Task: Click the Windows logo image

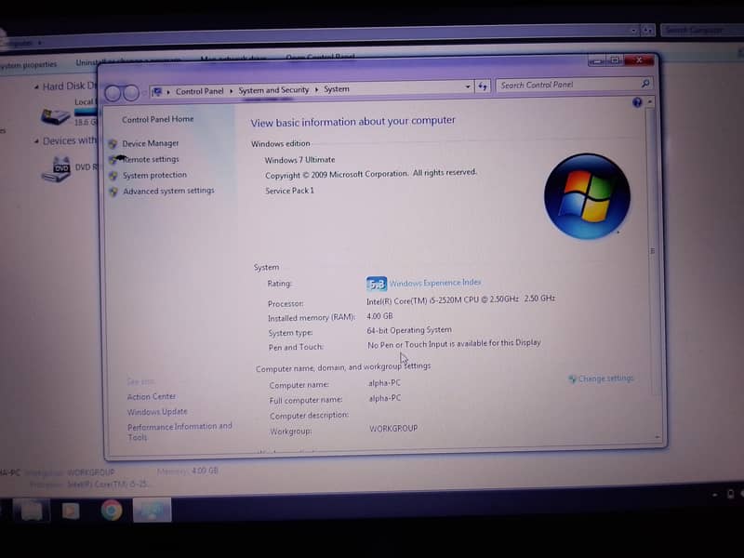Action: tap(587, 196)
